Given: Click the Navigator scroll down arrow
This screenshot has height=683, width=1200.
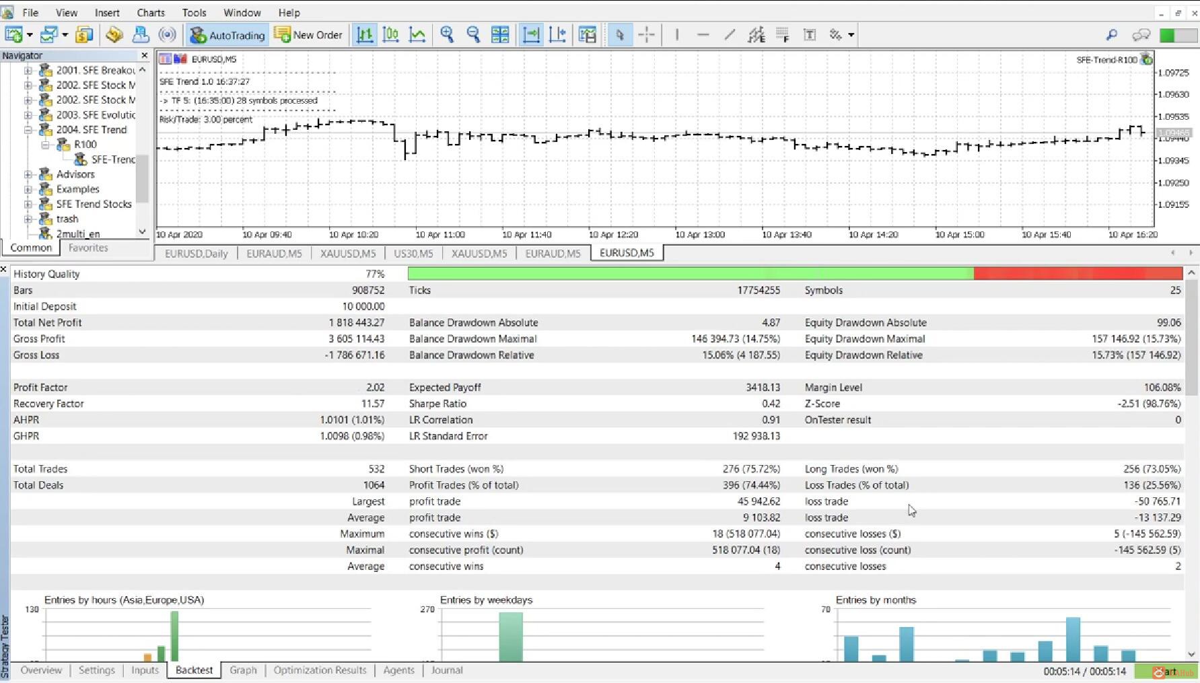Looking at the screenshot, I should tap(142, 231).
